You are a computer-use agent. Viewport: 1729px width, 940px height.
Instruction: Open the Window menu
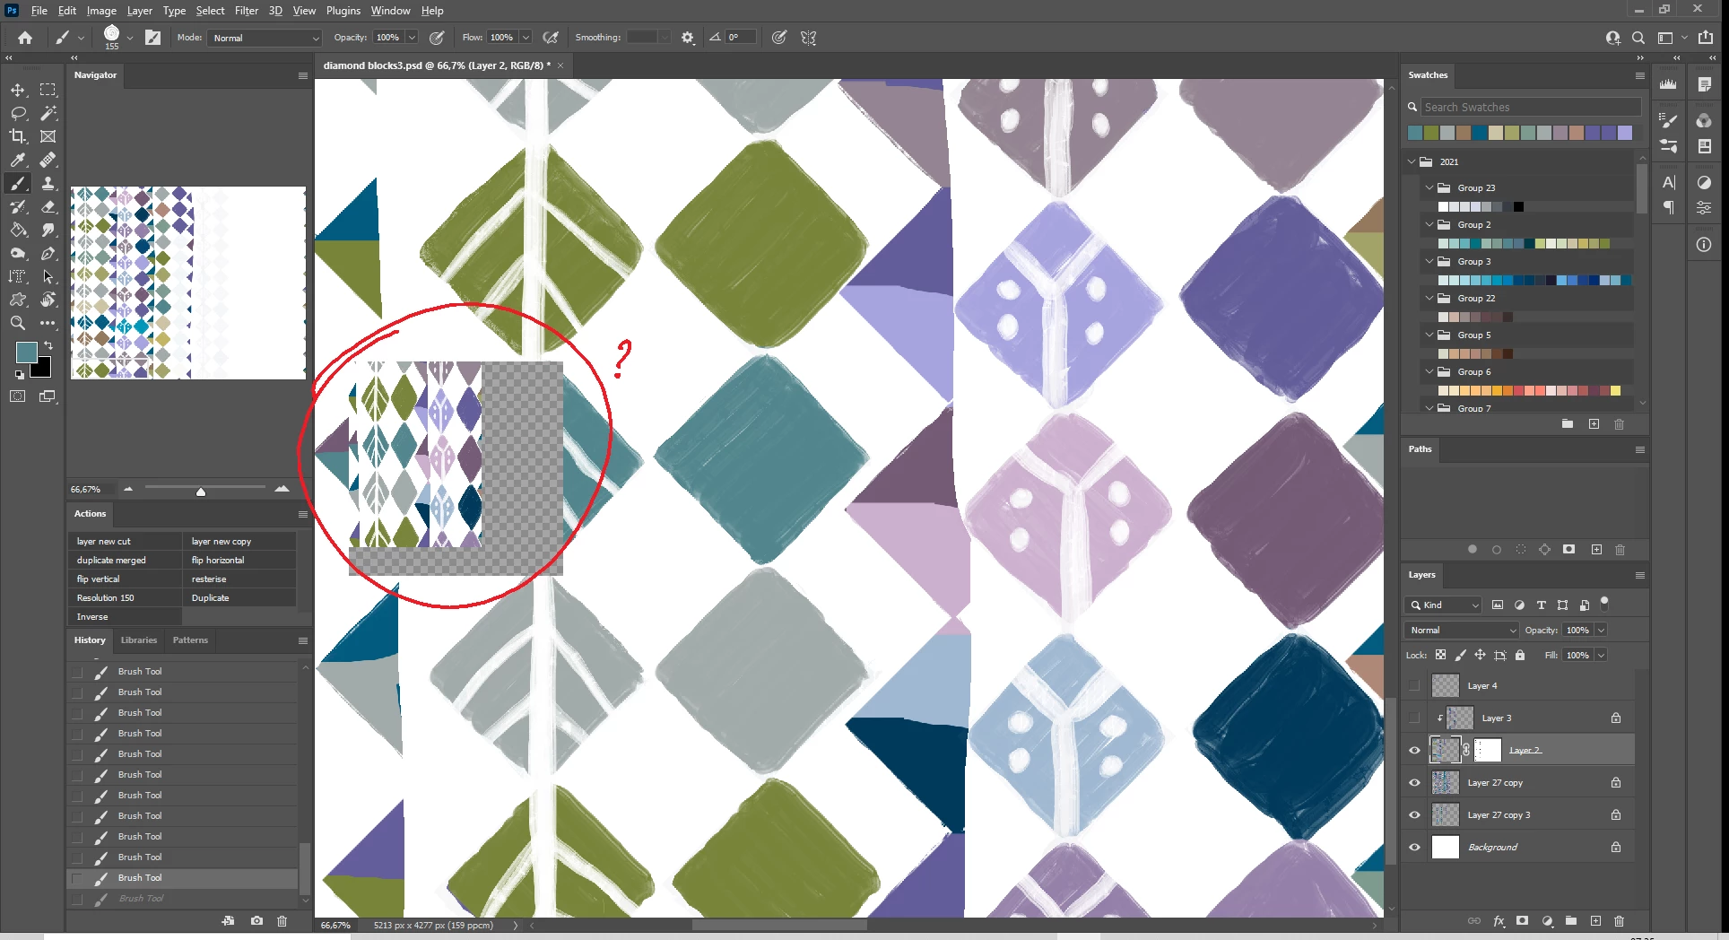point(391,11)
